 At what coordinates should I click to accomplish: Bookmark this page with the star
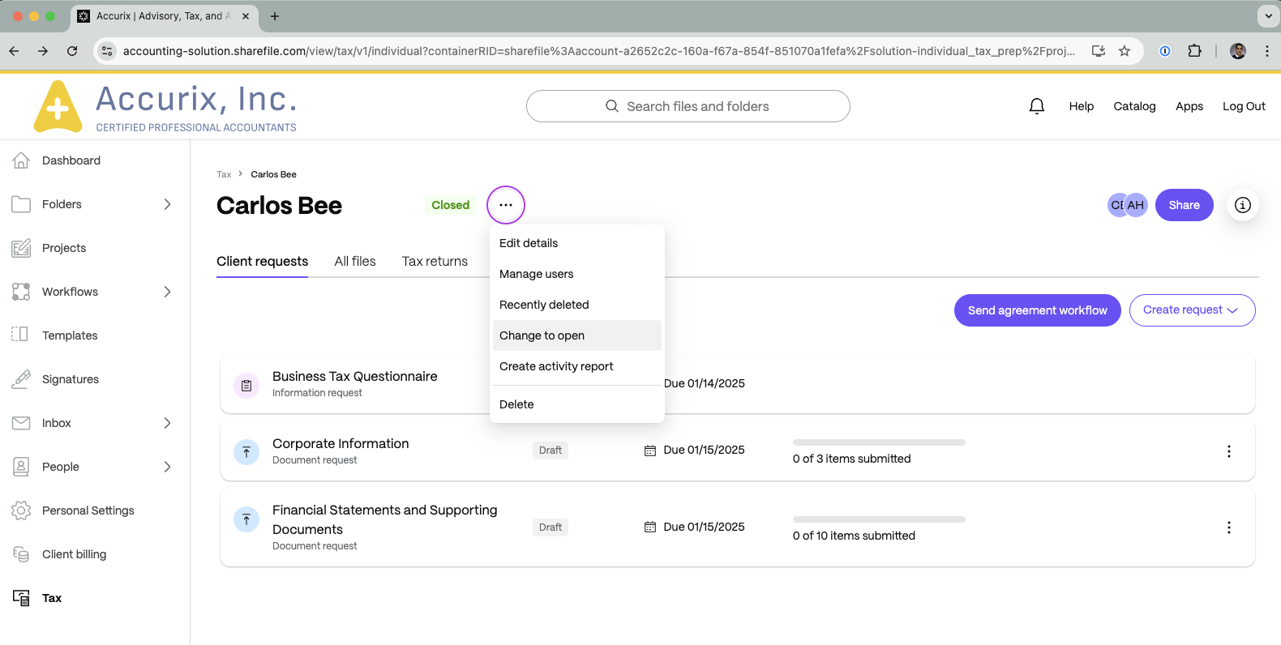pyautogui.click(x=1125, y=51)
